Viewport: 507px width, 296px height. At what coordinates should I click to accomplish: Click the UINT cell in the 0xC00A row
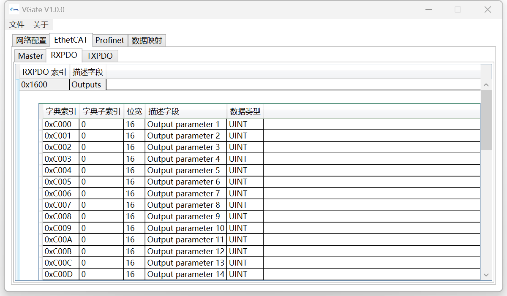click(x=245, y=239)
